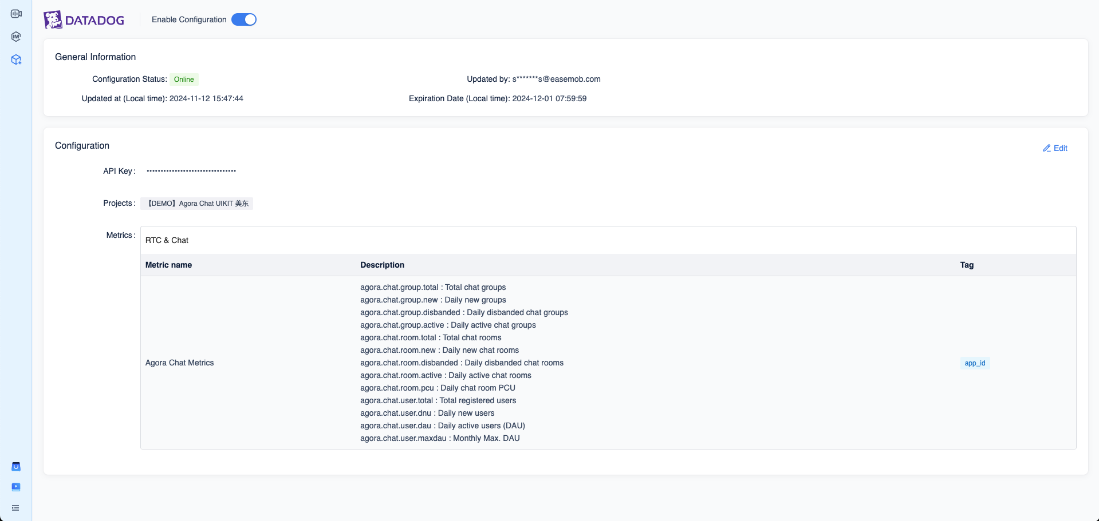Open the RTC video product sidebar icon
This screenshot has width=1099, height=521.
click(x=16, y=14)
